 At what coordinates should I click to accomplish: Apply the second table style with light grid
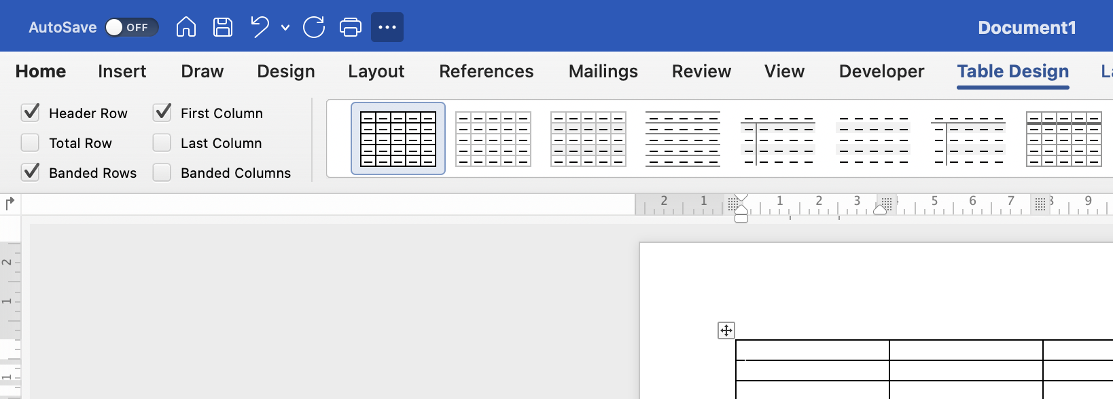493,138
